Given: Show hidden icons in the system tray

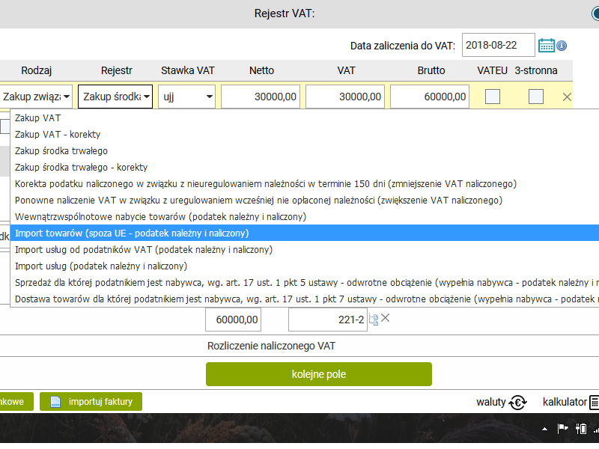Looking at the screenshot, I should point(544,430).
